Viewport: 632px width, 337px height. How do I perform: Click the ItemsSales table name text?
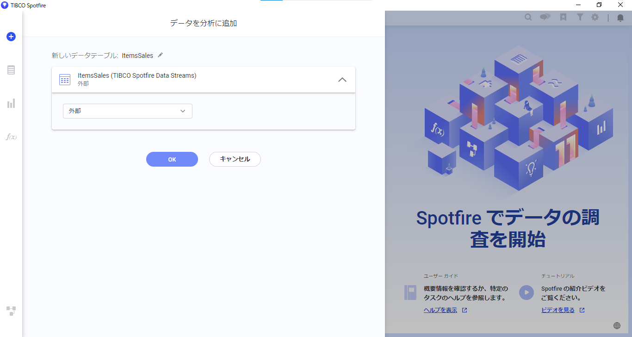(x=137, y=56)
